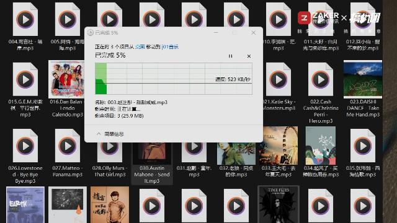
Task: Select the 023.DAISHI DANCE album thumbnail
Action: (362, 79)
